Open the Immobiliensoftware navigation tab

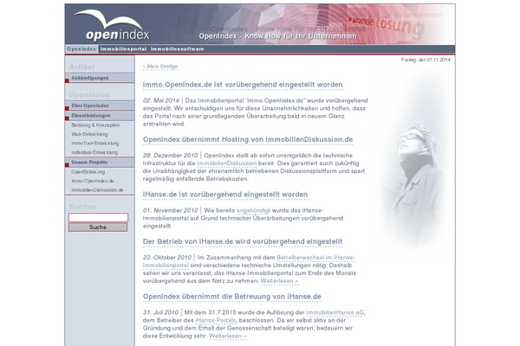[x=177, y=49]
